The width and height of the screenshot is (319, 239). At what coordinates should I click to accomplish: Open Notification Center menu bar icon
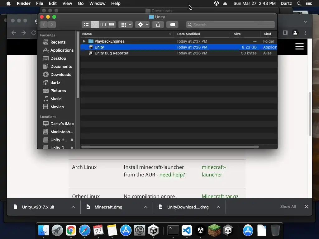[x=309, y=3]
